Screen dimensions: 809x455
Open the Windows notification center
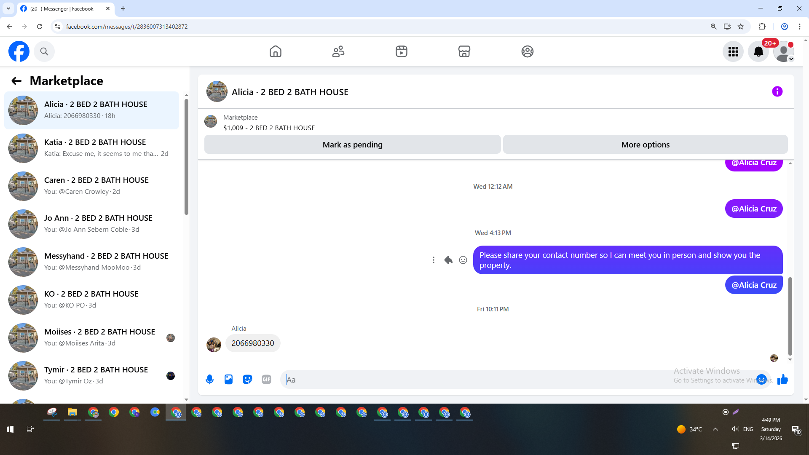click(796, 430)
